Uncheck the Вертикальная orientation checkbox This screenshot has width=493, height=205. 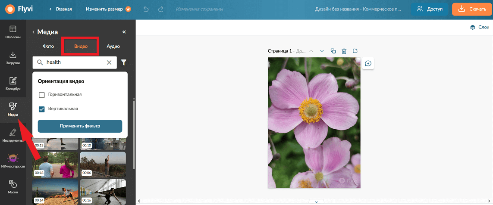click(41, 109)
